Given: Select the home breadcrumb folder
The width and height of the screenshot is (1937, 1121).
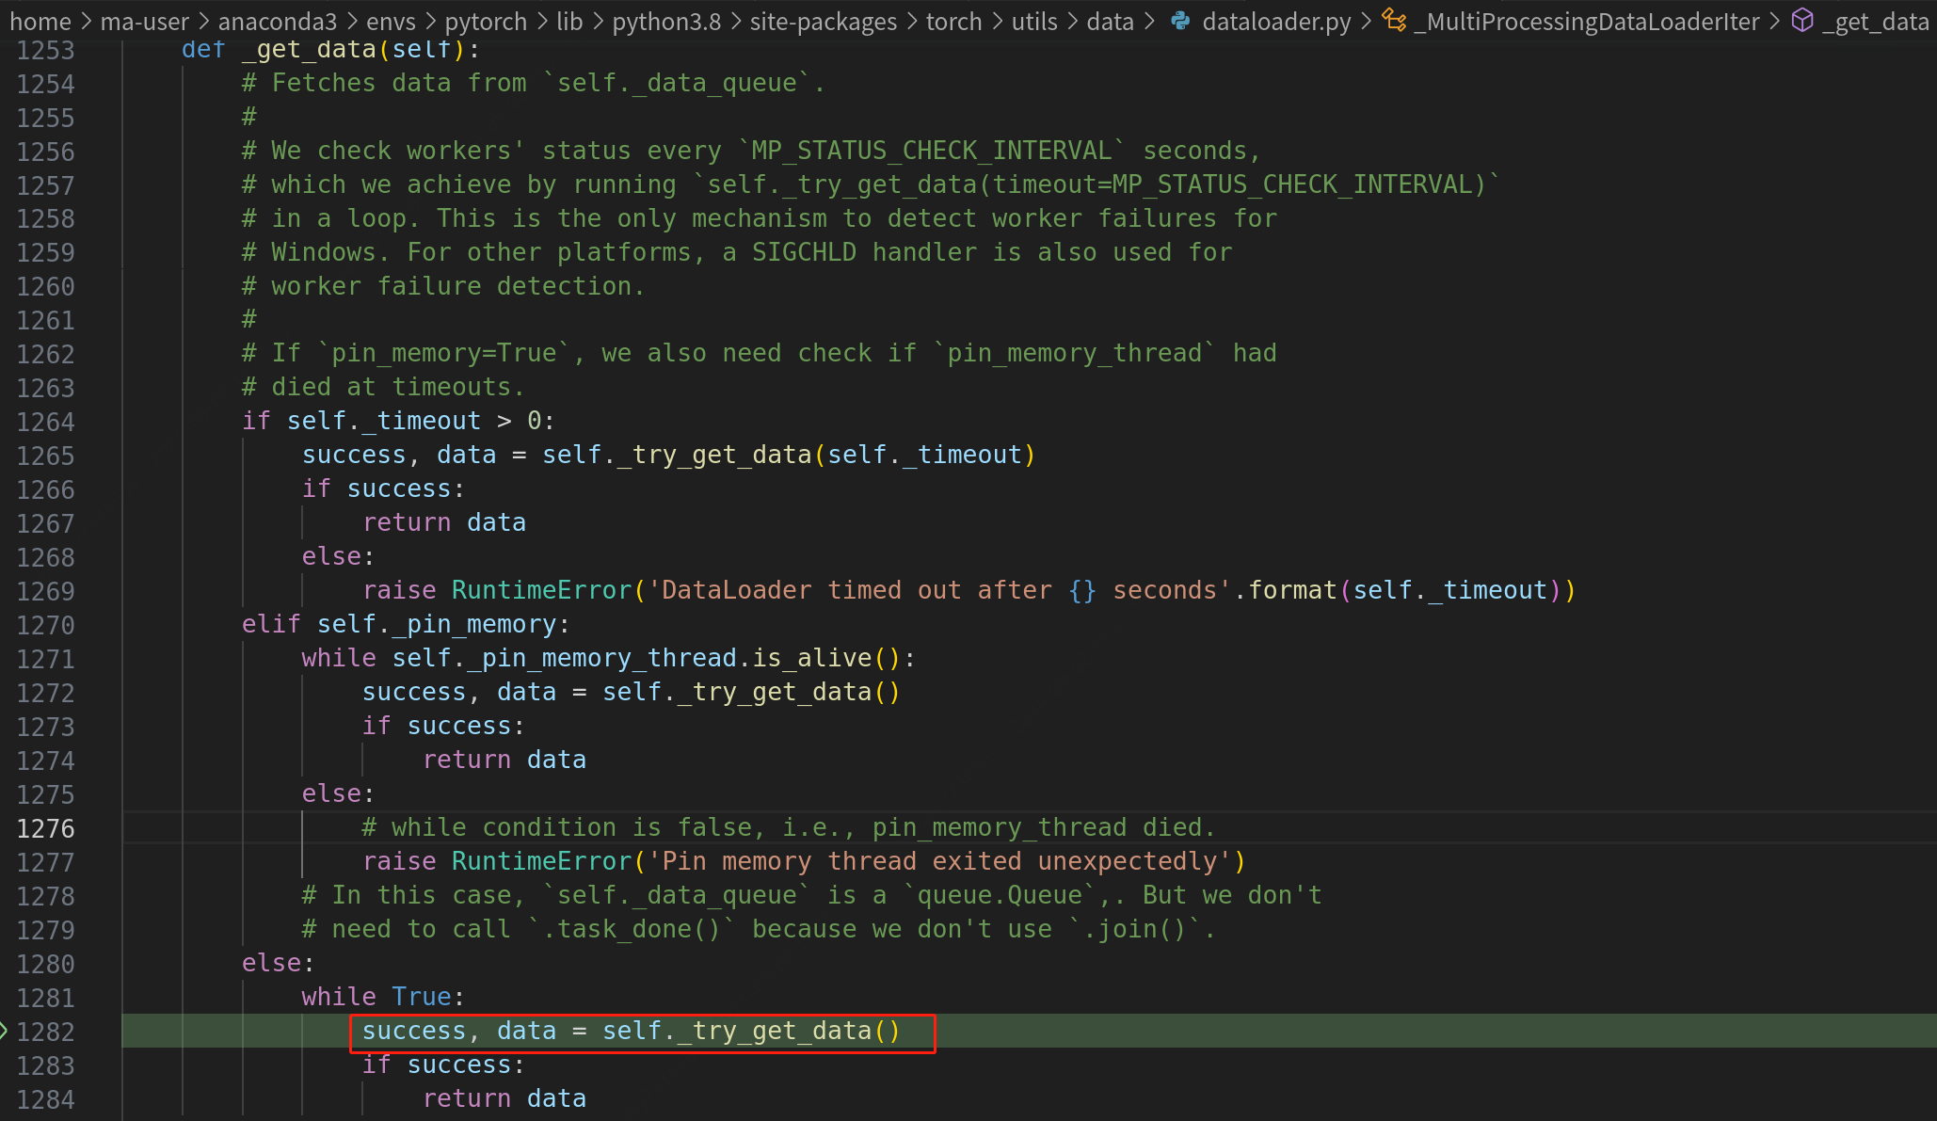Looking at the screenshot, I should coord(40,21).
